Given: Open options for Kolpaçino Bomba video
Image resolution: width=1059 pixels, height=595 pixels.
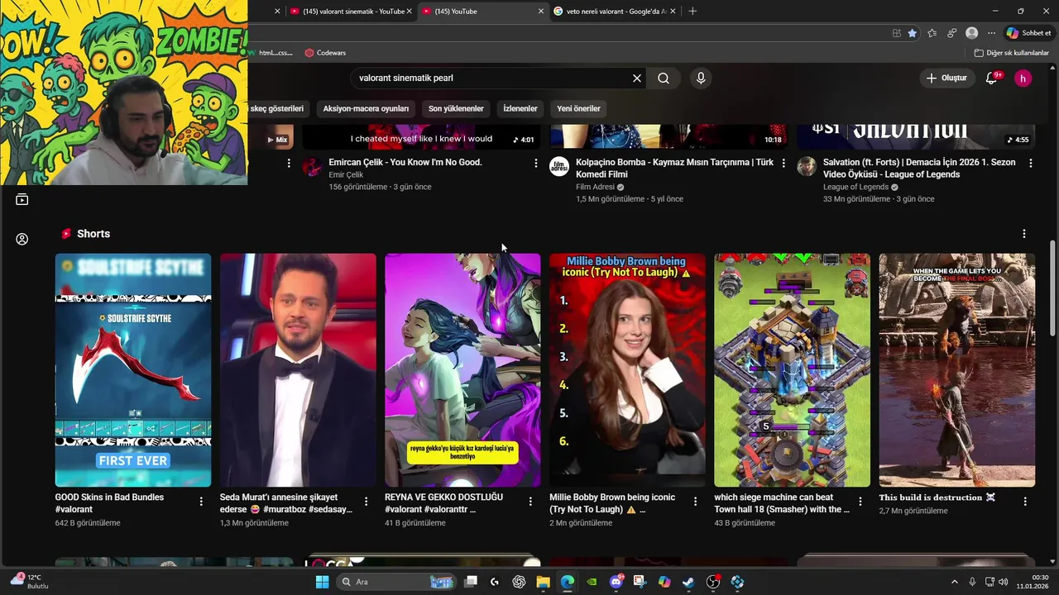Looking at the screenshot, I should 783,163.
